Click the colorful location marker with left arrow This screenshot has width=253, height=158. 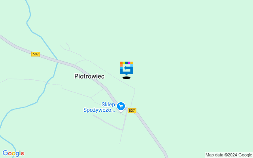coord(126,68)
